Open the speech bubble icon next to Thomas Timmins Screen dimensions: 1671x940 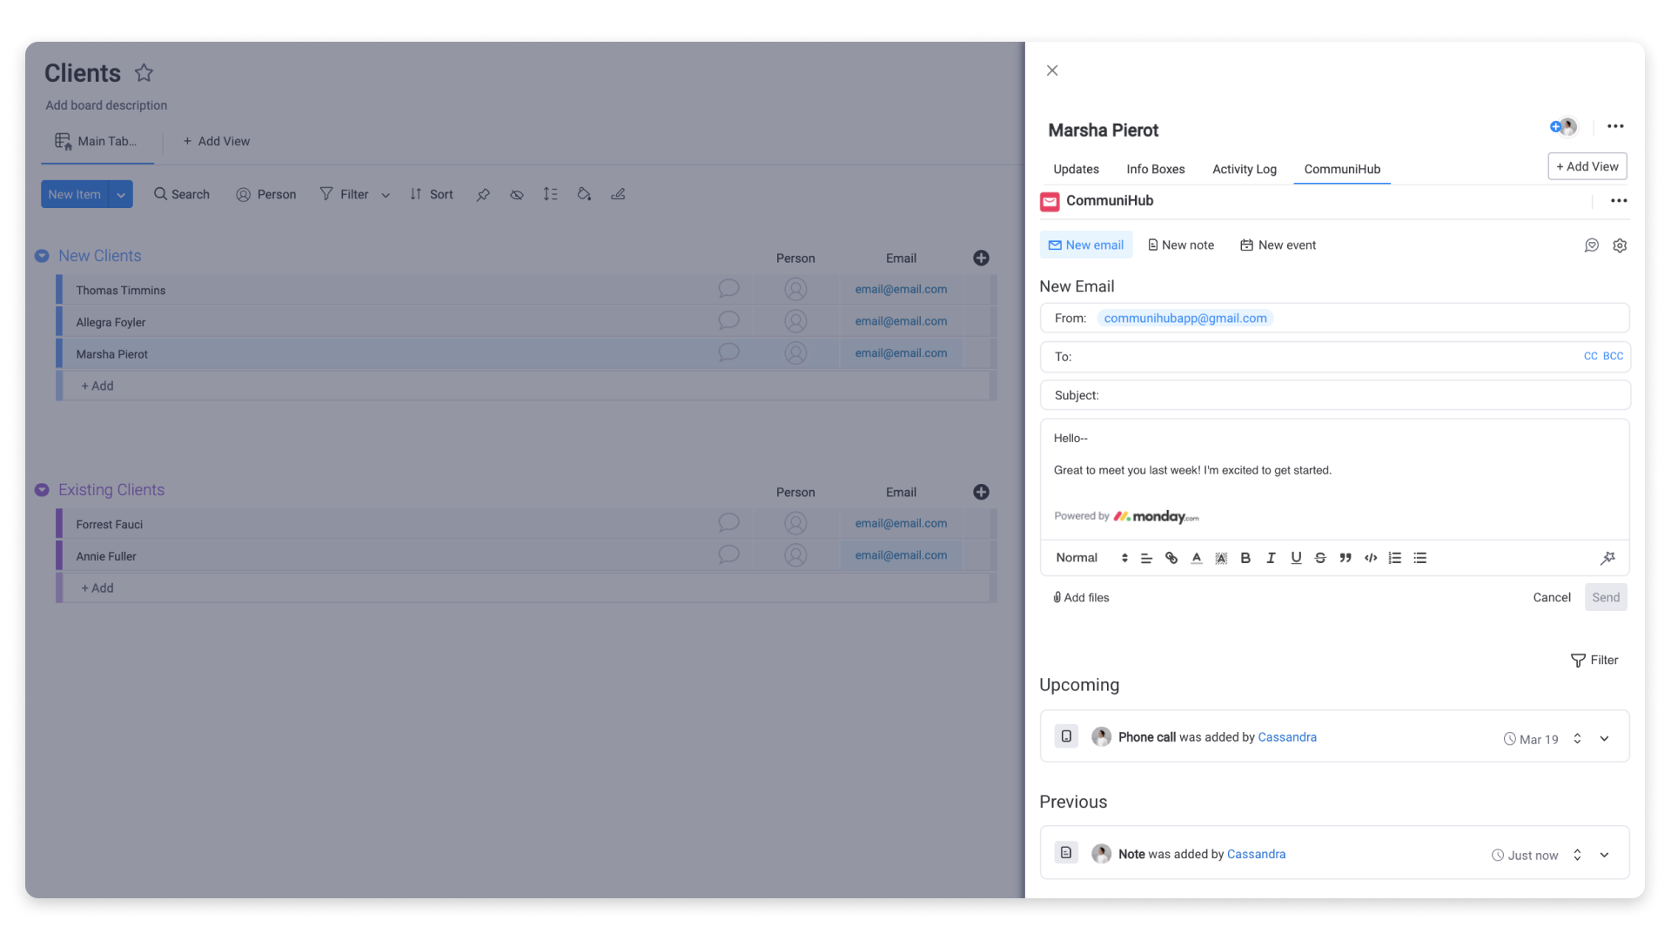(728, 288)
